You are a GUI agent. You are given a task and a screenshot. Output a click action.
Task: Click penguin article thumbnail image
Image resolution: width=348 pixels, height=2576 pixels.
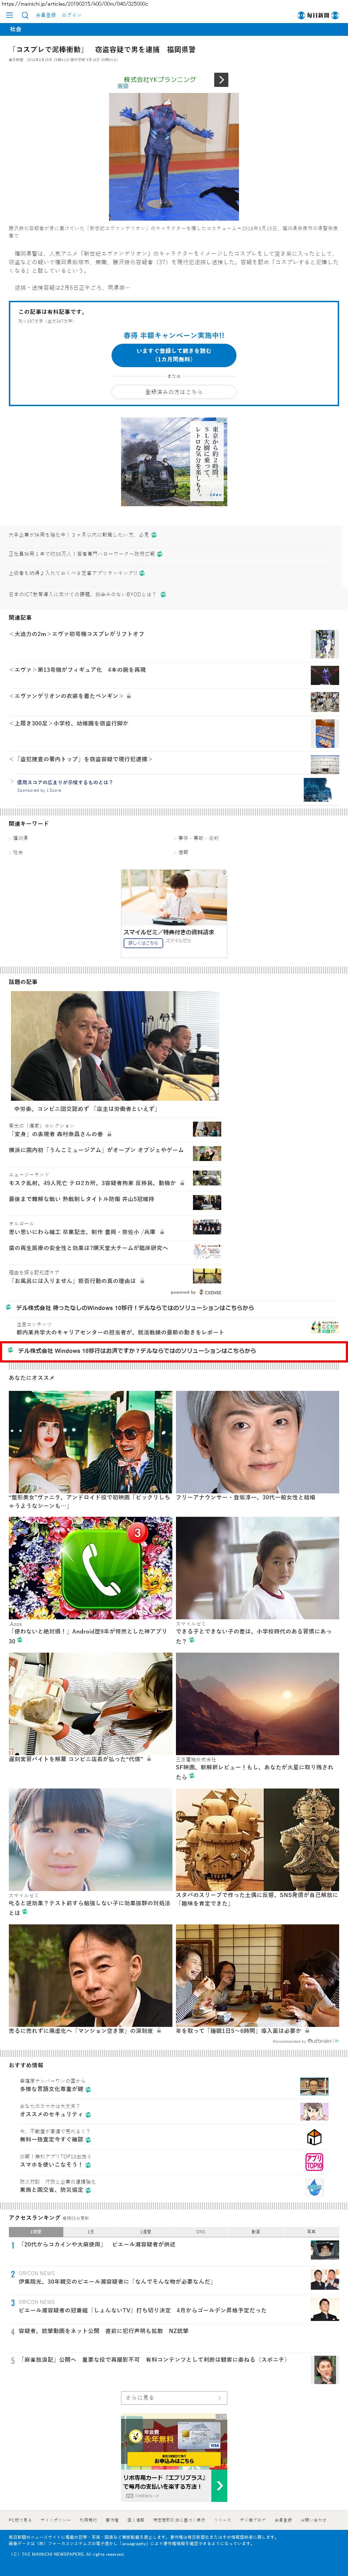(325, 702)
